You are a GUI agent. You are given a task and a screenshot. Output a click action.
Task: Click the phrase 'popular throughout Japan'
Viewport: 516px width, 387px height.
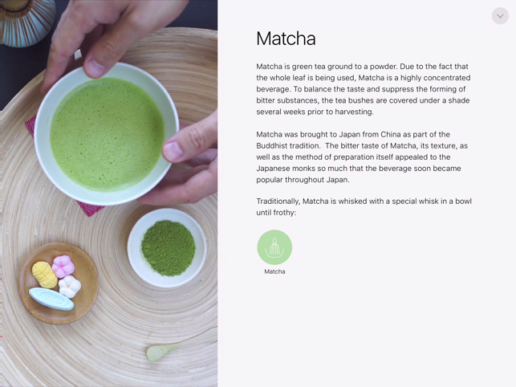pos(302,180)
